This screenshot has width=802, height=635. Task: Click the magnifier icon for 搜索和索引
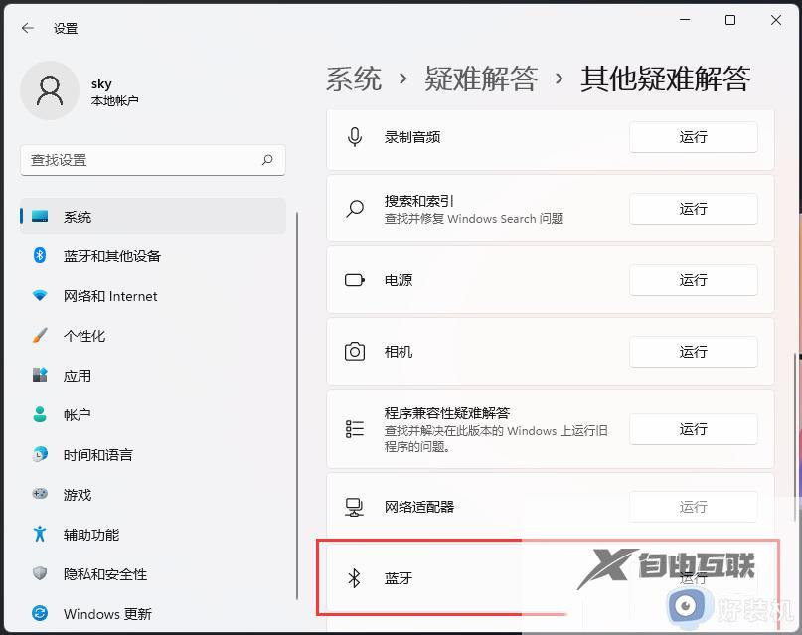[x=354, y=209]
